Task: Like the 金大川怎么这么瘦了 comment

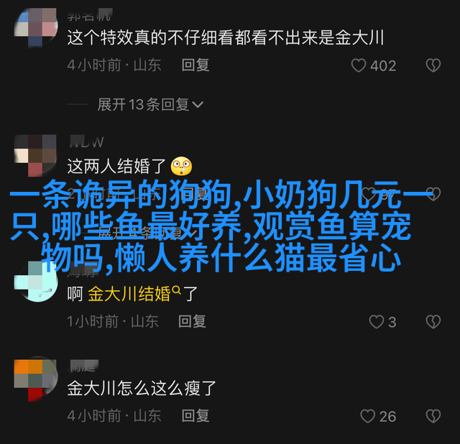Action: click(x=367, y=416)
